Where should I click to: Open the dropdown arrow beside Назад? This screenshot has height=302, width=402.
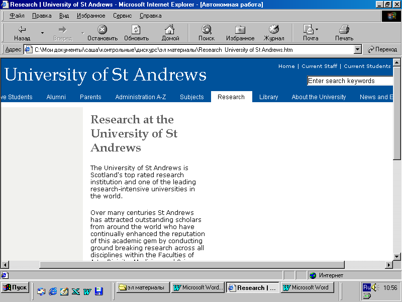(43, 33)
